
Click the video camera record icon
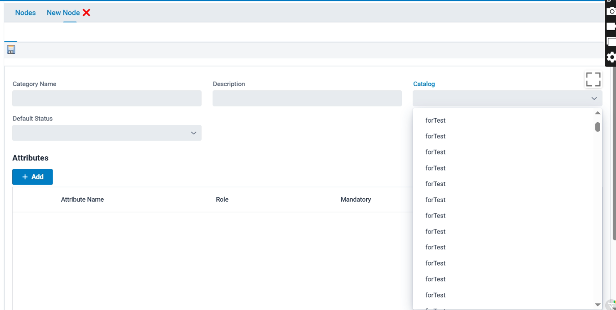[611, 27]
